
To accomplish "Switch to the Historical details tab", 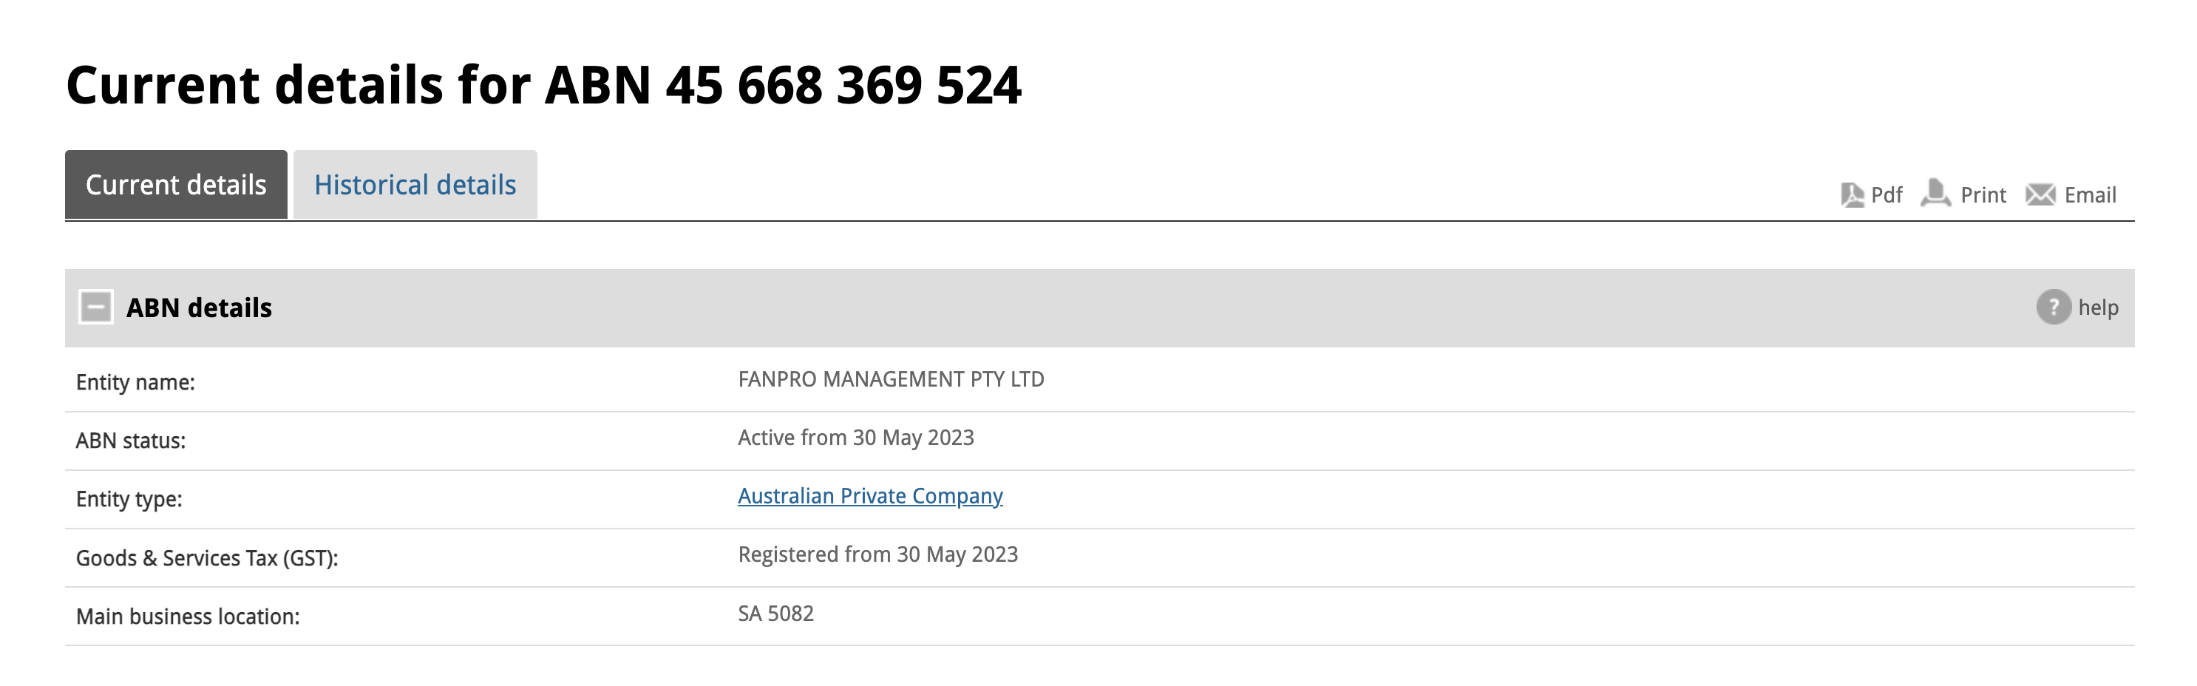I will click(x=415, y=184).
